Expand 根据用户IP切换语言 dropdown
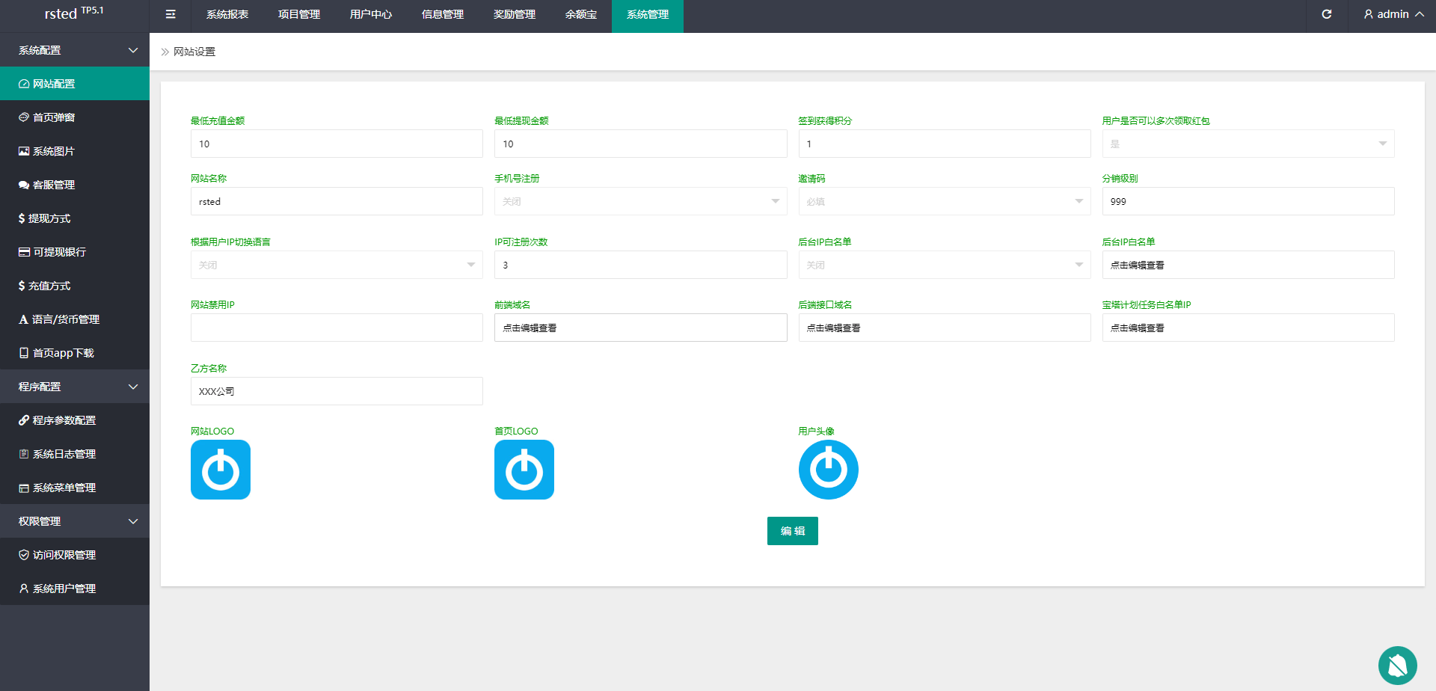This screenshot has height=691, width=1436. tap(337, 265)
